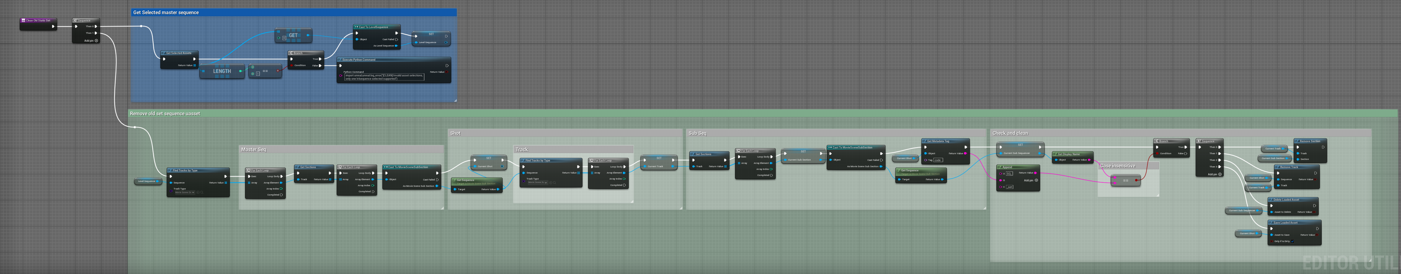Edit the value field on the == node
Image resolution: width=1401 pixels, height=274 pixels.
click(x=258, y=74)
